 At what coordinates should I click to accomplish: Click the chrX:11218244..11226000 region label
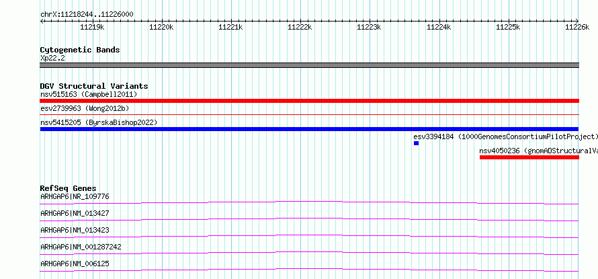tap(87, 15)
